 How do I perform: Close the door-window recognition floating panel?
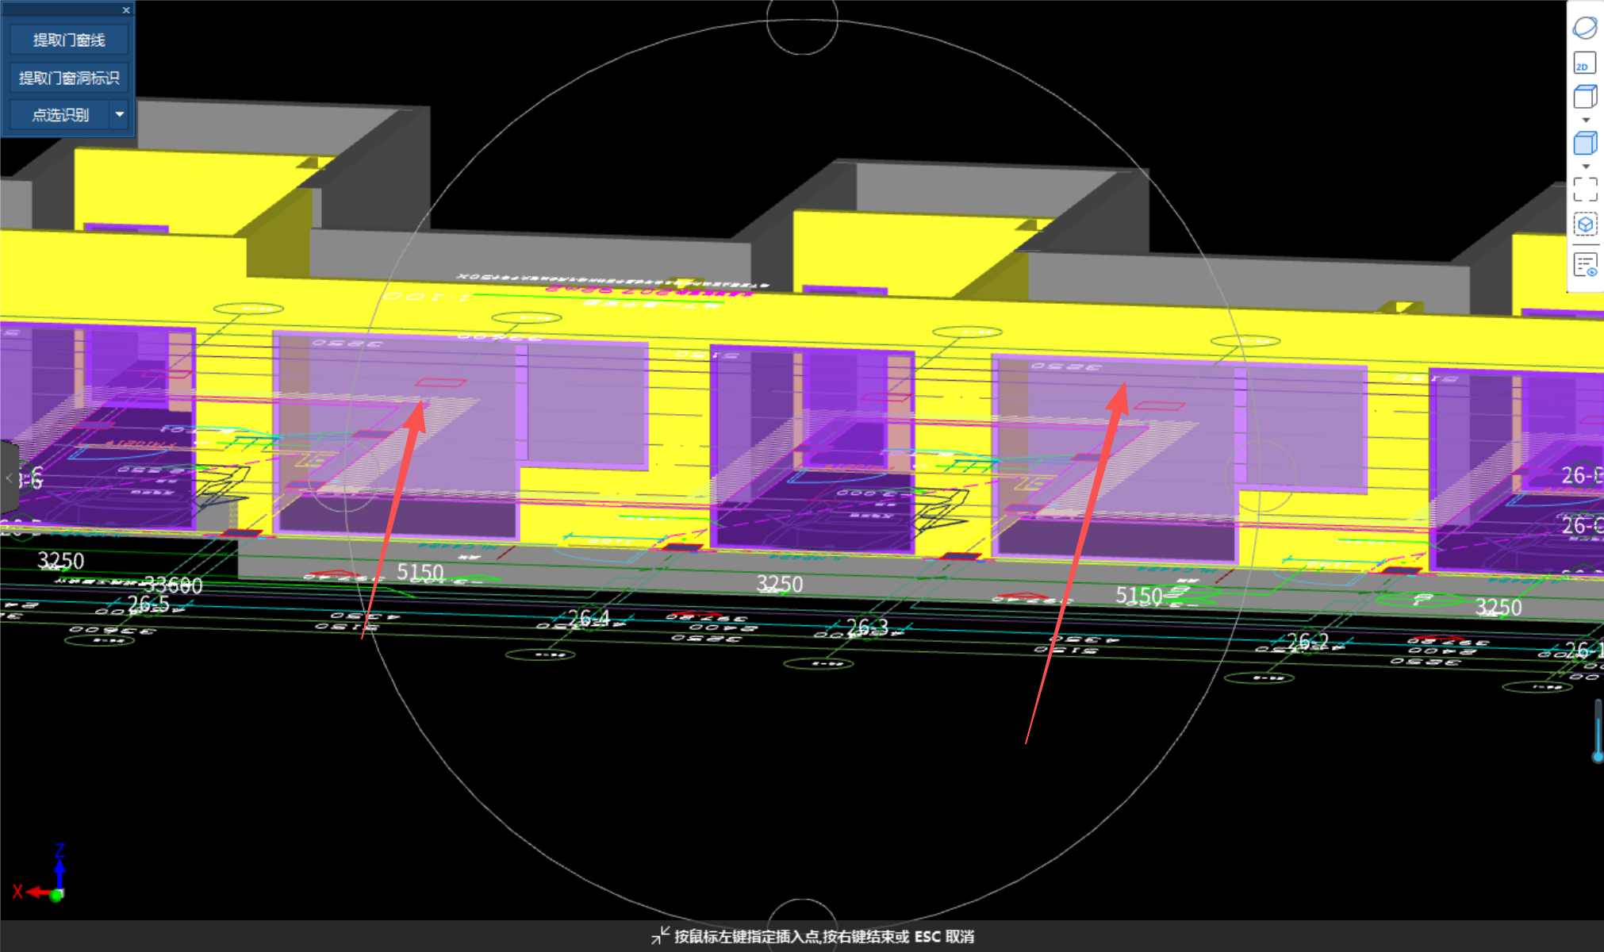tap(126, 10)
